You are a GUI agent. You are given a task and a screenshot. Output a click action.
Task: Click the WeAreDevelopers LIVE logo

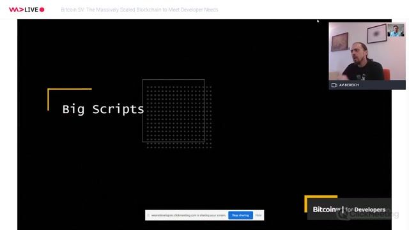pyautogui.click(x=27, y=10)
